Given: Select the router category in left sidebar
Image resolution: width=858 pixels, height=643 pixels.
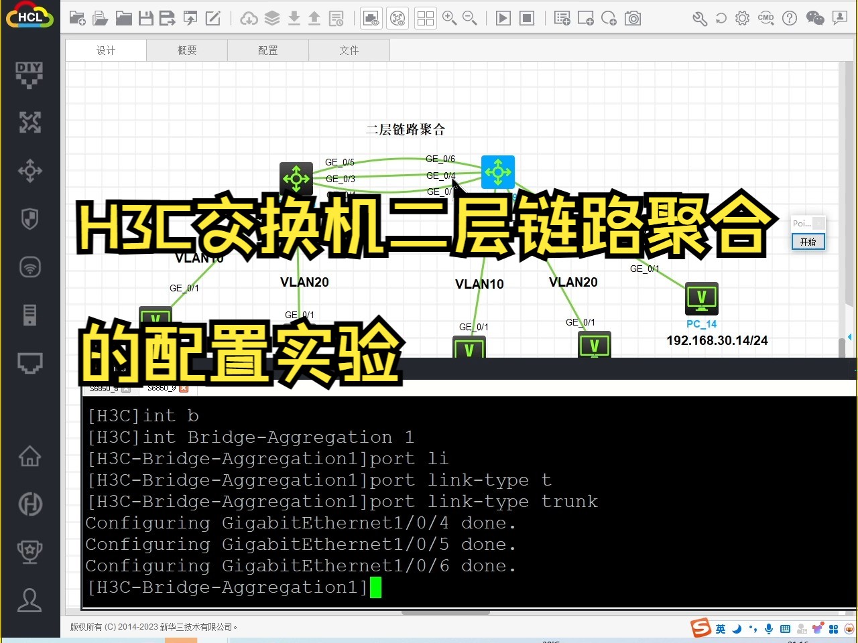Looking at the screenshot, I should pos(29,171).
